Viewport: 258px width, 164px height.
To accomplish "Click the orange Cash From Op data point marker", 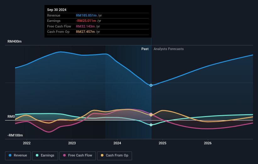I will [151, 115].
